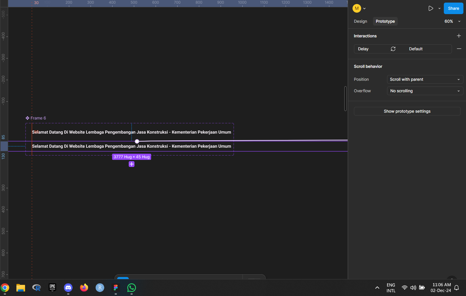Open Google Chrome from the taskbar
Viewport: 466px width, 296px height.
[x=5, y=287]
